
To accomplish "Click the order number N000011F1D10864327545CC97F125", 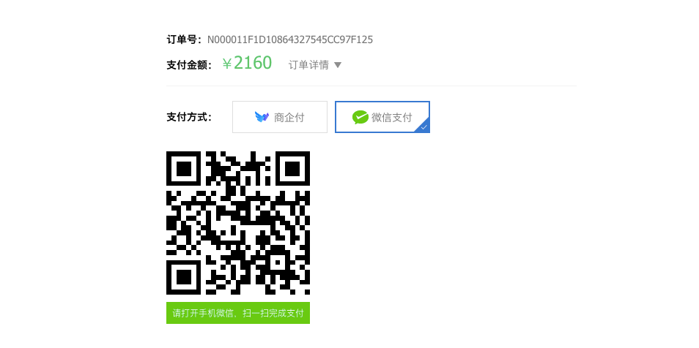I will (x=290, y=39).
